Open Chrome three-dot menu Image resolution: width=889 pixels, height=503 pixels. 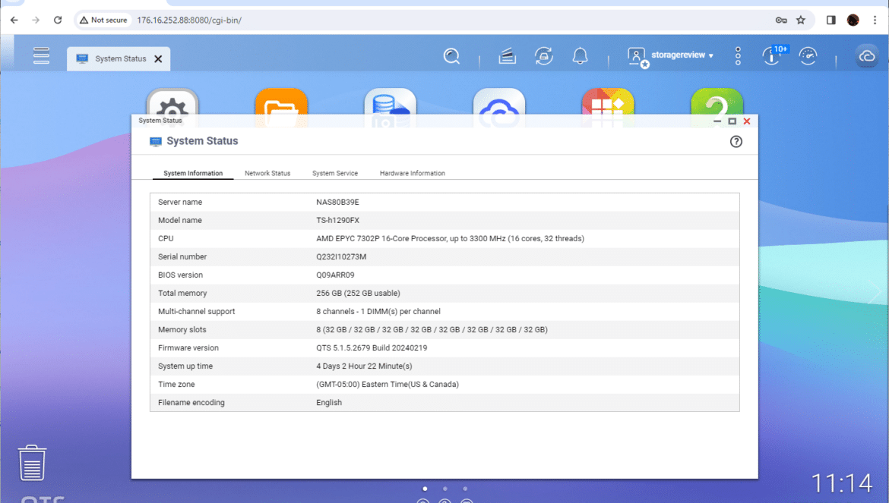875,20
